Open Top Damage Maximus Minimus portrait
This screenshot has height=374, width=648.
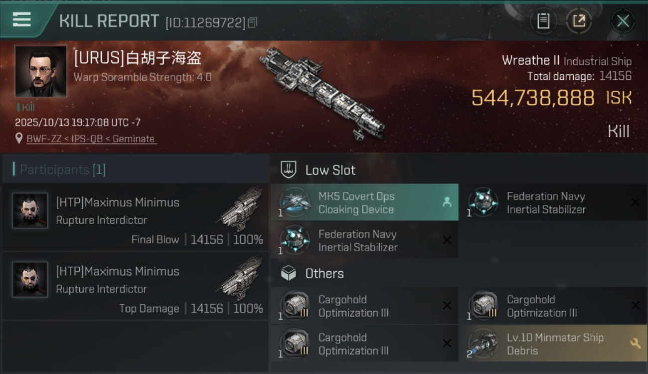[30, 280]
